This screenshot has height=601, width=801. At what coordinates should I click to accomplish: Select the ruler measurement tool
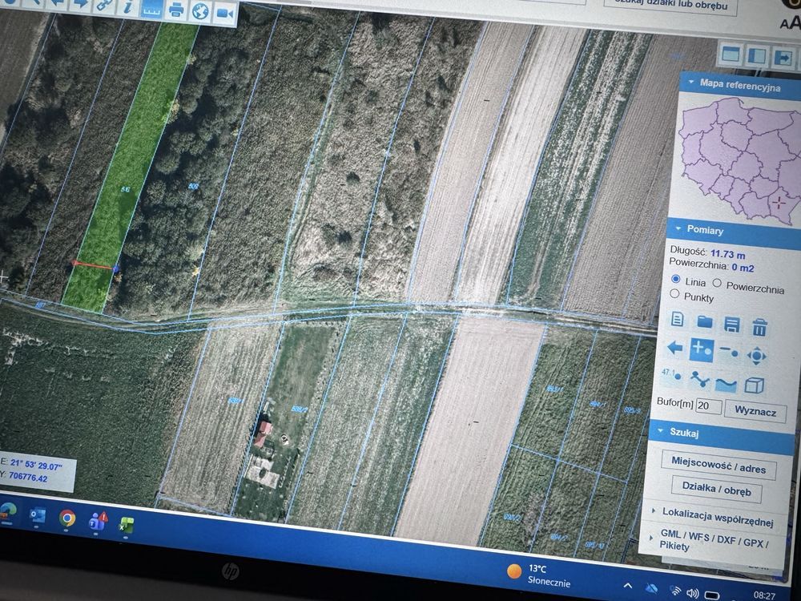[x=151, y=9]
